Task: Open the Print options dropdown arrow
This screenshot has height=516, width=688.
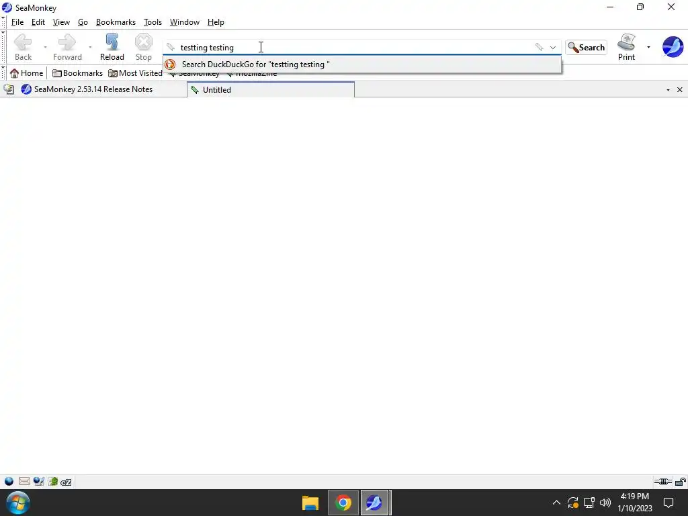Action: click(648, 47)
